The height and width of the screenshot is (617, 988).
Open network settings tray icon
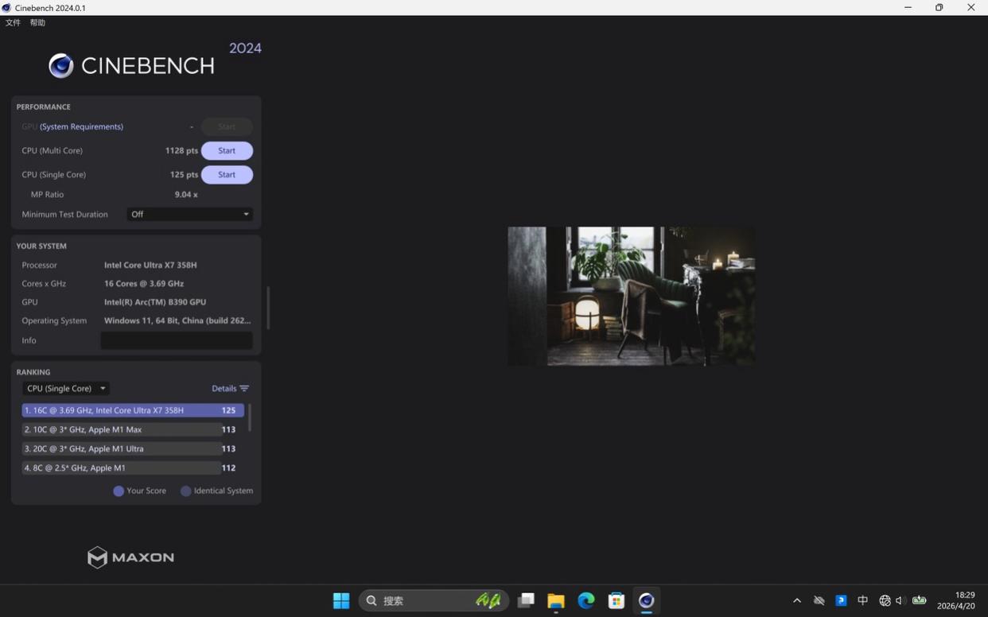(885, 600)
